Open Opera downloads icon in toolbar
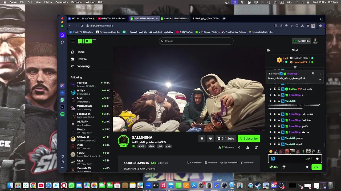341x191 pixels. pyautogui.click(x=302, y=26)
